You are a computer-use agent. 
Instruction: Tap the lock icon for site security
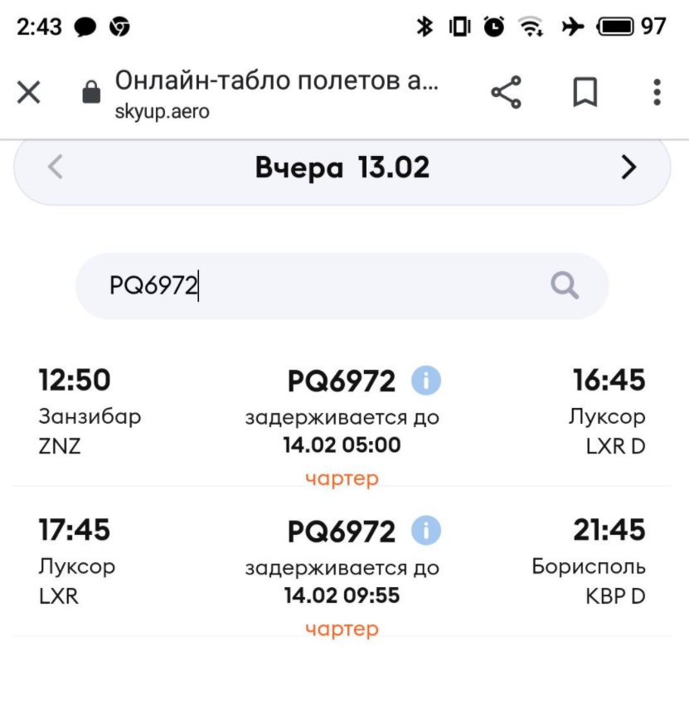pos(91,91)
